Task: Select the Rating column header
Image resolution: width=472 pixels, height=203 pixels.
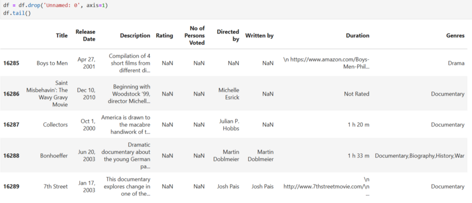Action: click(x=164, y=36)
